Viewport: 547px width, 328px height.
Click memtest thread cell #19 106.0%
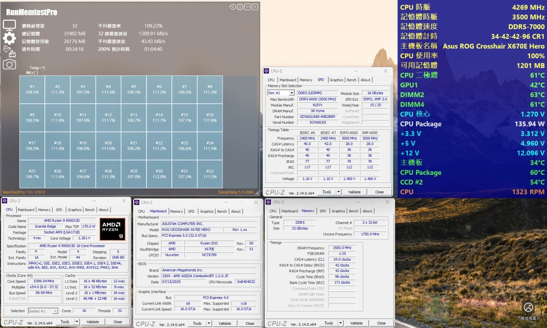[83, 146]
